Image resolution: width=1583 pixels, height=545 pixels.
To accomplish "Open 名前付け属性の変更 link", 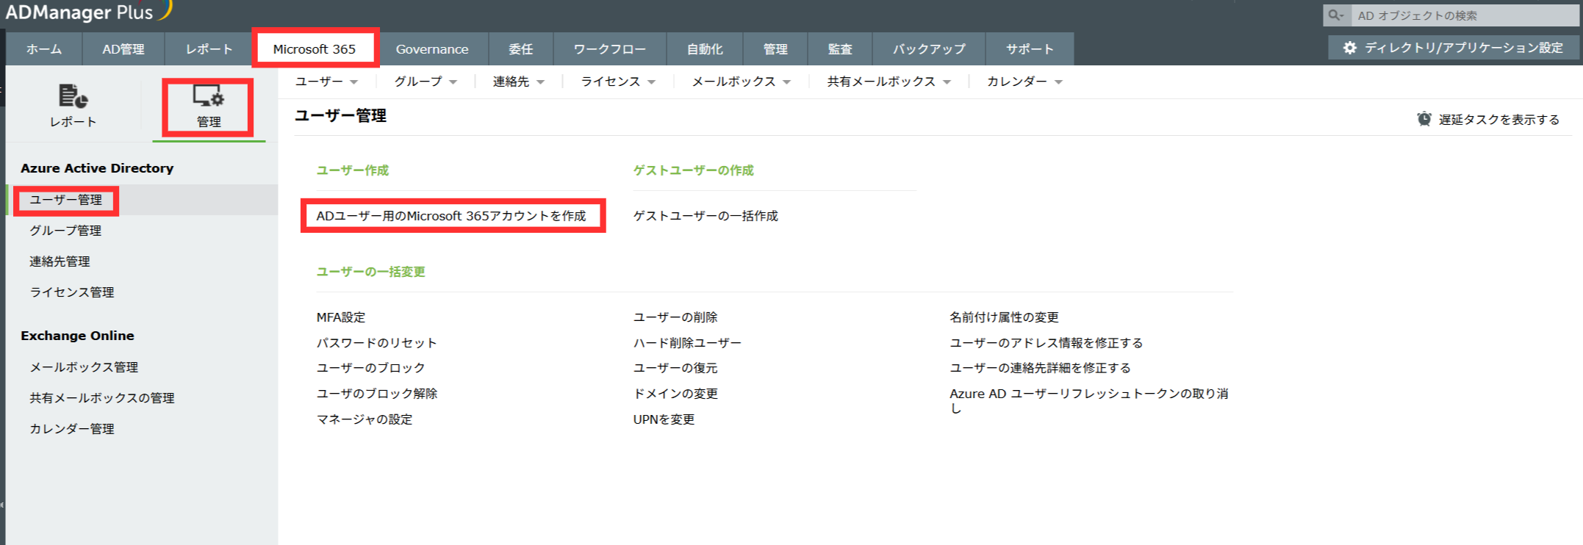I will (x=1004, y=317).
